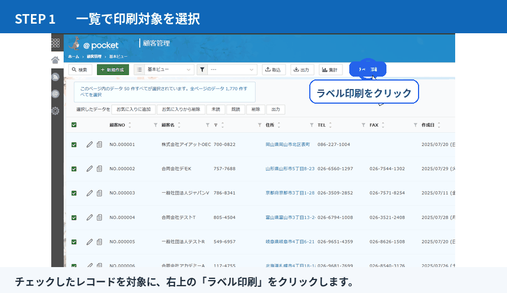Image resolution: width=507 pixels, height=293 pixels.
Task: Sort by 〒 postal code column arrows
Action: [223, 125]
